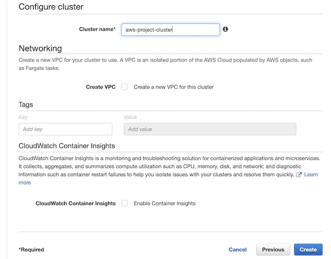Click the 'Tags' section heading
Screen dimensions: 331x259
pyautogui.click(x=26, y=104)
